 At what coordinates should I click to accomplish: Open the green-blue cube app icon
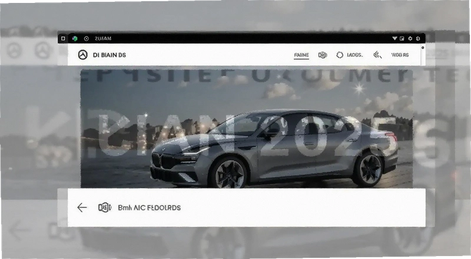pos(75,38)
